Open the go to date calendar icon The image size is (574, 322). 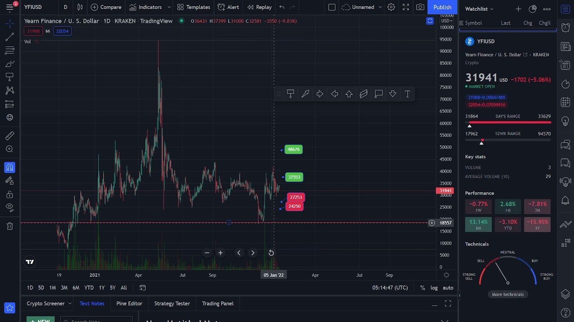[143, 288]
